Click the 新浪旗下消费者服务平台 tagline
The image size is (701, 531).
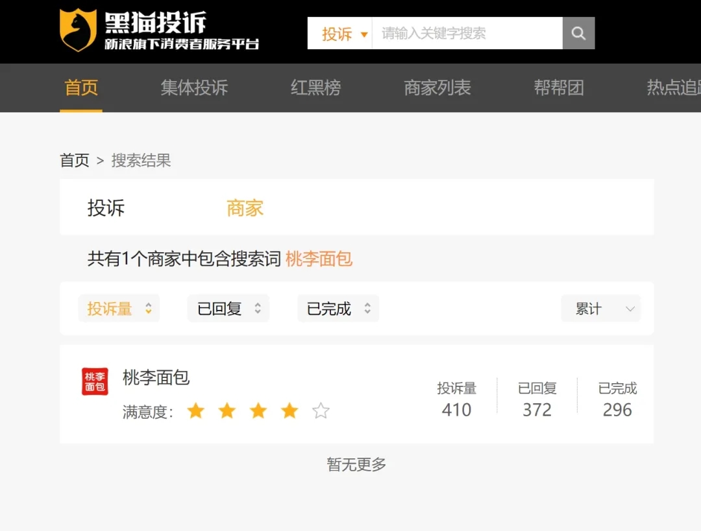coord(182,44)
